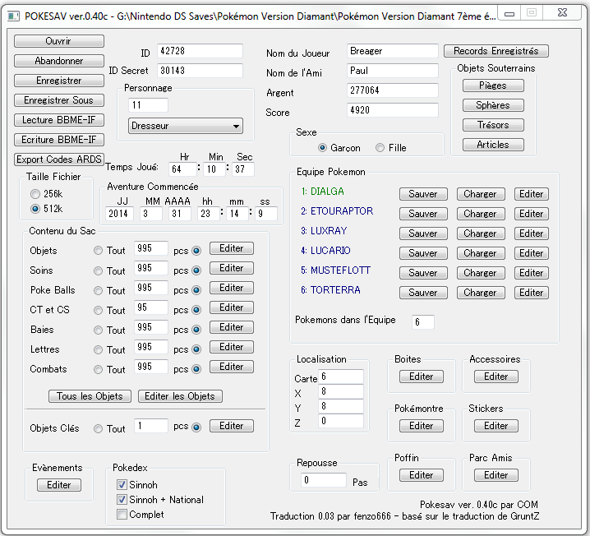Save with the Enregistrer button
Viewport: 590px width, 536px height.
point(59,81)
